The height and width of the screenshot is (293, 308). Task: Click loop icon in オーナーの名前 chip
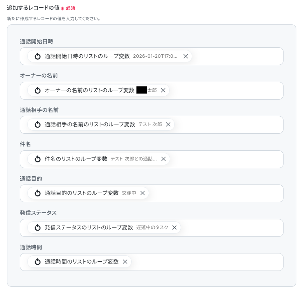coord(38,90)
